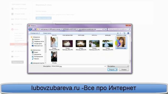Viewport: 168px width, 94px height.
Task: Select thumbnail Роман Любовь_0253.JPG
Action: coord(108,44)
